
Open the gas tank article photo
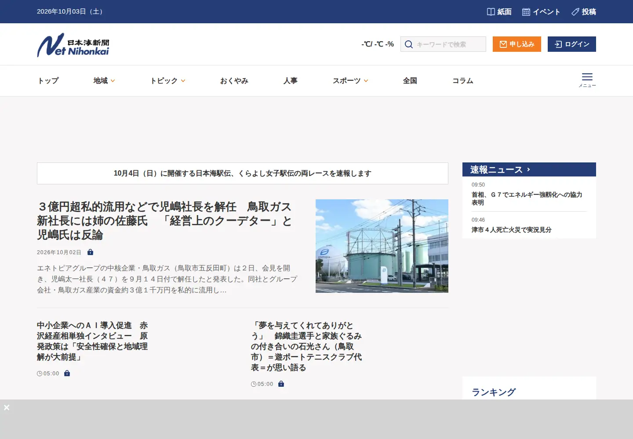pyautogui.click(x=382, y=246)
